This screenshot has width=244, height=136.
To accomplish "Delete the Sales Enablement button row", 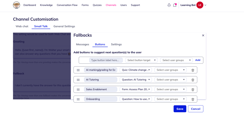I will coord(193,90).
